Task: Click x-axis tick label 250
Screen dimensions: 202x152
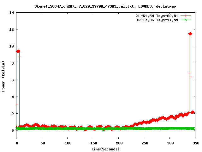Action: [145, 143]
